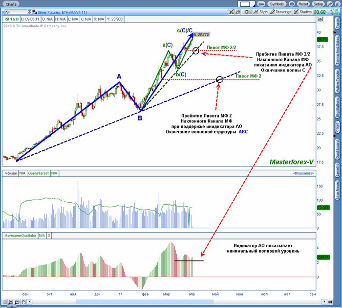Open the Big Buttons side tab
This screenshot has width=342, height=308.
(x=337, y=108)
